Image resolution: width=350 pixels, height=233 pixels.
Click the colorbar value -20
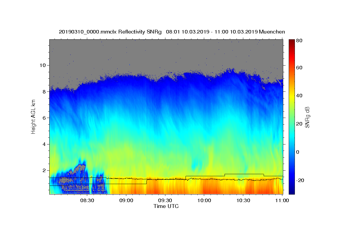(x=300, y=180)
